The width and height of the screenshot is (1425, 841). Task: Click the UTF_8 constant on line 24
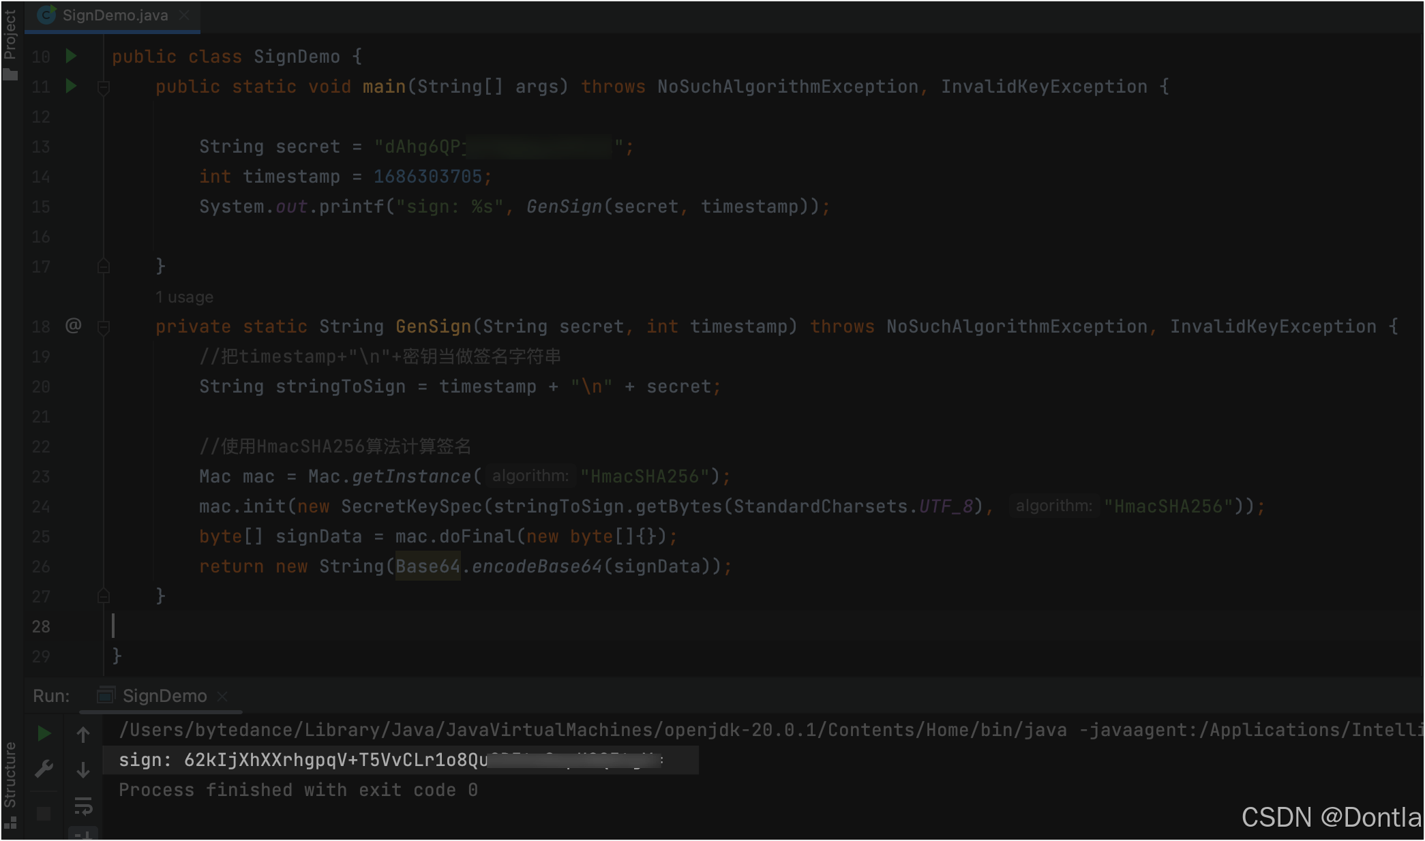(946, 506)
